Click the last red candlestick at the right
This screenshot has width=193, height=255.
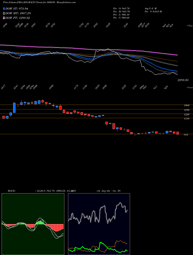pyautogui.click(x=178, y=133)
